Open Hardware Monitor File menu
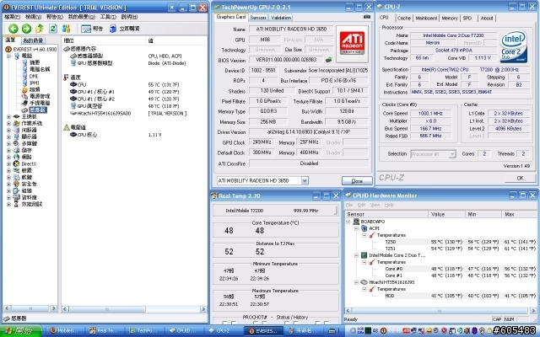Screen dimensions: 540x337 point(349,205)
